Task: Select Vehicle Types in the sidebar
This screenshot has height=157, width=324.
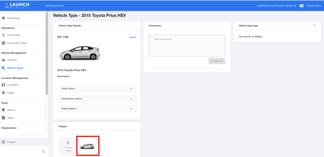Action: click(x=15, y=68)
